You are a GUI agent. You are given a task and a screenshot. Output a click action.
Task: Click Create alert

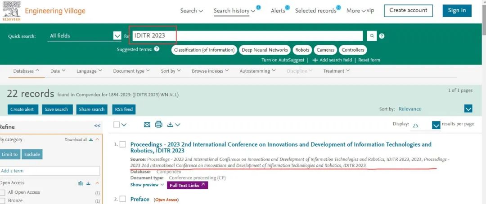[22, 109]
